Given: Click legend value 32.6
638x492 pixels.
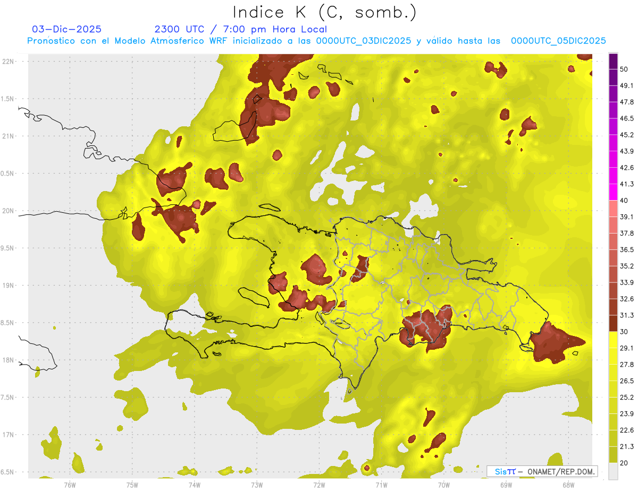Looking at the screenshot, I should pyautogui.click(x=627, y=299).
